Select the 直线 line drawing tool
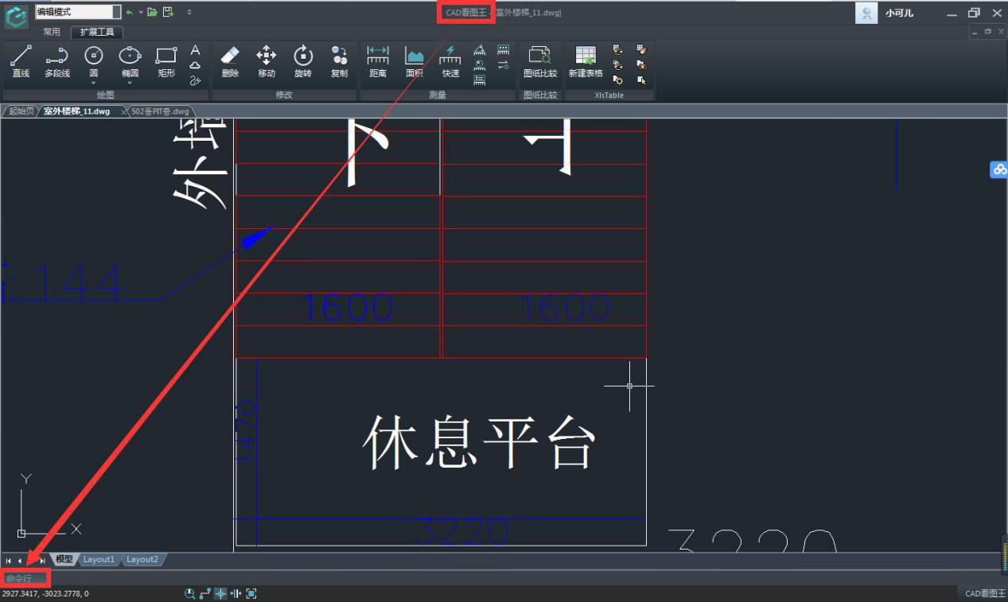The image size is (1008, 602). pos(21,62)
